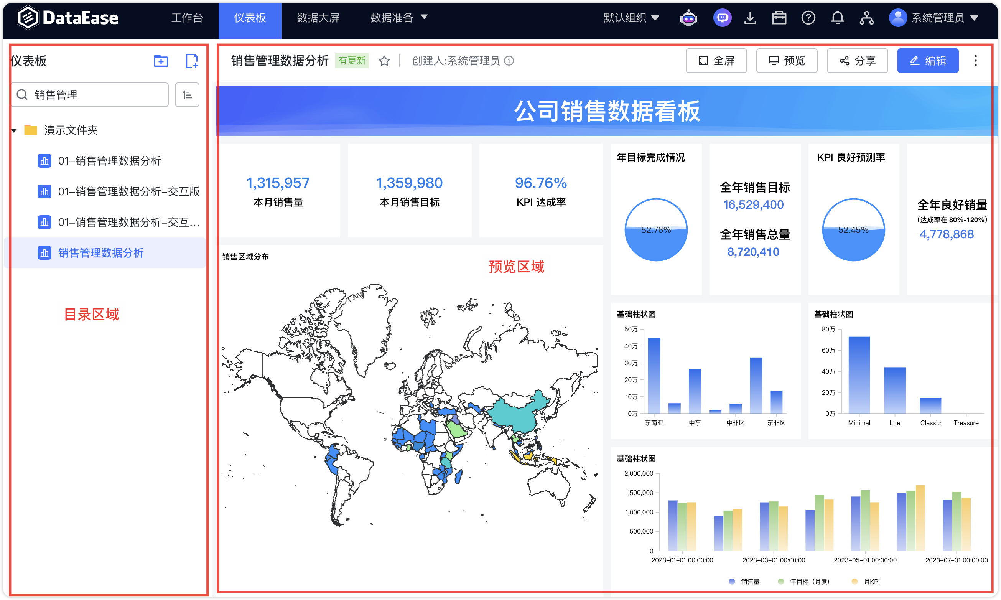The width and height of the screenshot is (1001, 600).
Task: Open the organization hierarchy icon
Action: 866,18
